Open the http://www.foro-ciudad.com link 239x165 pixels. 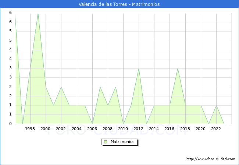211,159
